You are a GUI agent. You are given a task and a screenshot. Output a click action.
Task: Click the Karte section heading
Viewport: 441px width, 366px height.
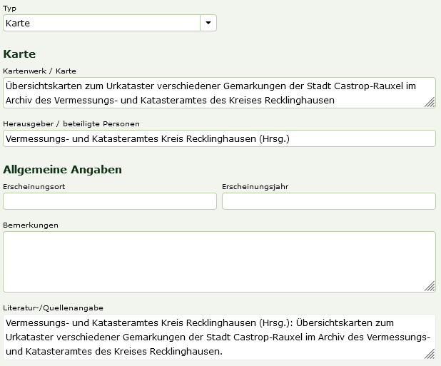[19, 54]
